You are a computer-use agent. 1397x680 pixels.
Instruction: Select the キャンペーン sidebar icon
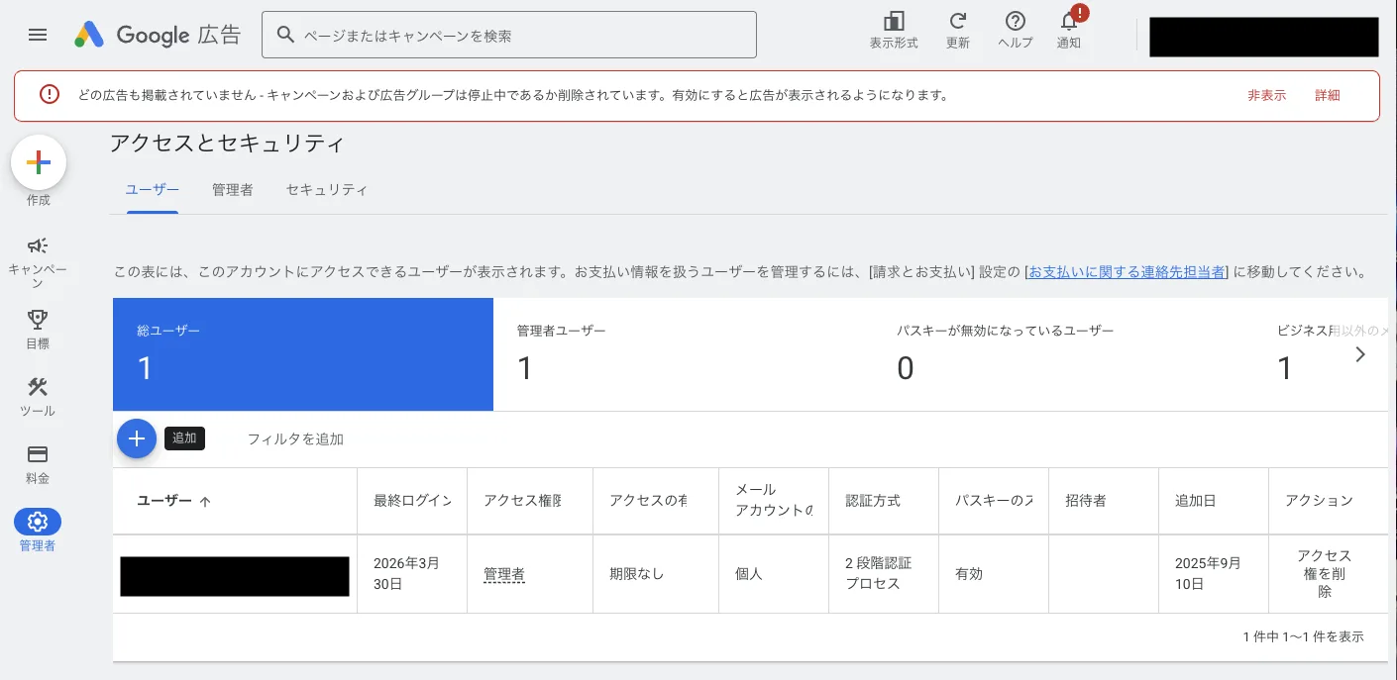click(x=38, y=246)
